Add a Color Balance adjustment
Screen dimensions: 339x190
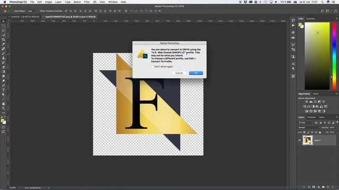click(309, 107)
